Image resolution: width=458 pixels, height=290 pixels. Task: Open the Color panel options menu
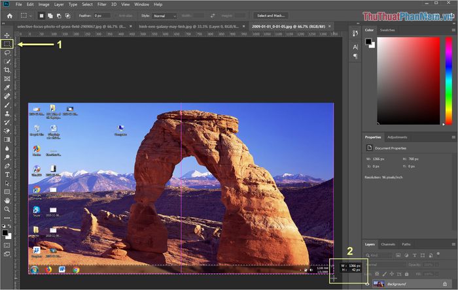point(453,30)
